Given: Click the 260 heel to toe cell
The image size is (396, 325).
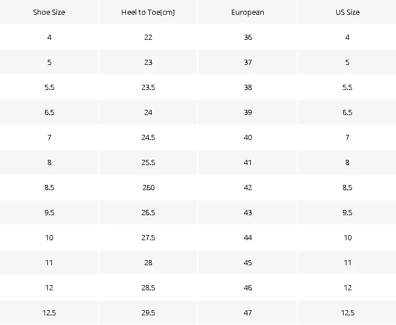Looking at the screenshot, I should (x=148, y=187).
